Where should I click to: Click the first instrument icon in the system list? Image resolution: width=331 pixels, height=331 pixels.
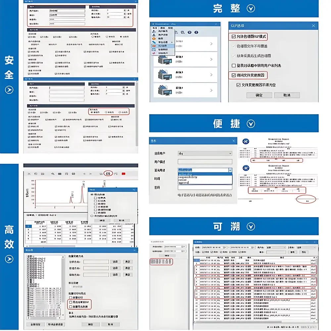164,43
